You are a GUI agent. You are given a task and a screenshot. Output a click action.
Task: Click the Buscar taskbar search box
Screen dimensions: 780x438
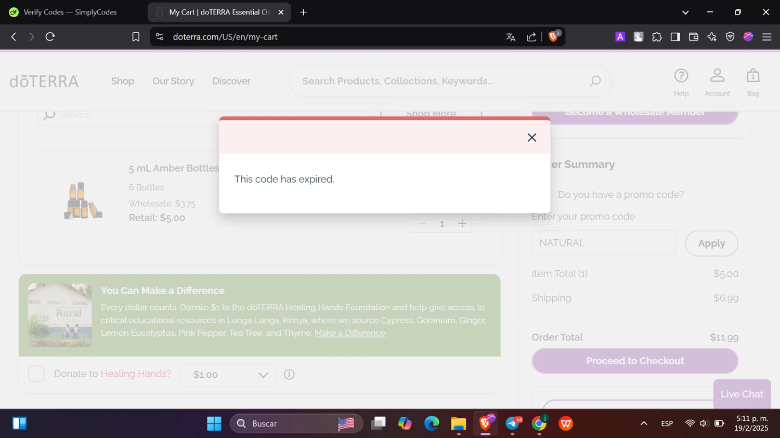(x=296, y=423)
